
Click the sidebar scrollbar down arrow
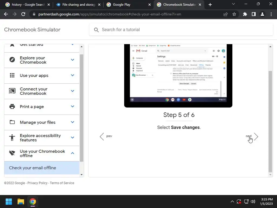tap(81, 175)
